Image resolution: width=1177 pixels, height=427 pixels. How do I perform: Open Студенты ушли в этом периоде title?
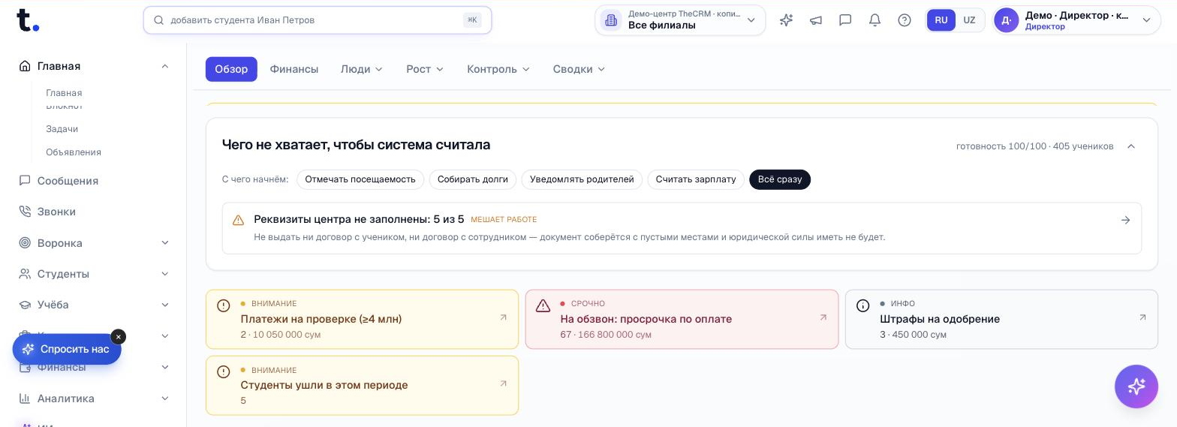(x=324, y=385)
